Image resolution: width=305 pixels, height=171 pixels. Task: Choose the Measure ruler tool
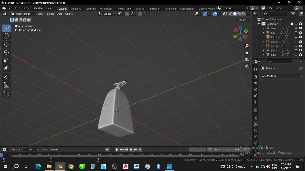(x=6, y=85)
